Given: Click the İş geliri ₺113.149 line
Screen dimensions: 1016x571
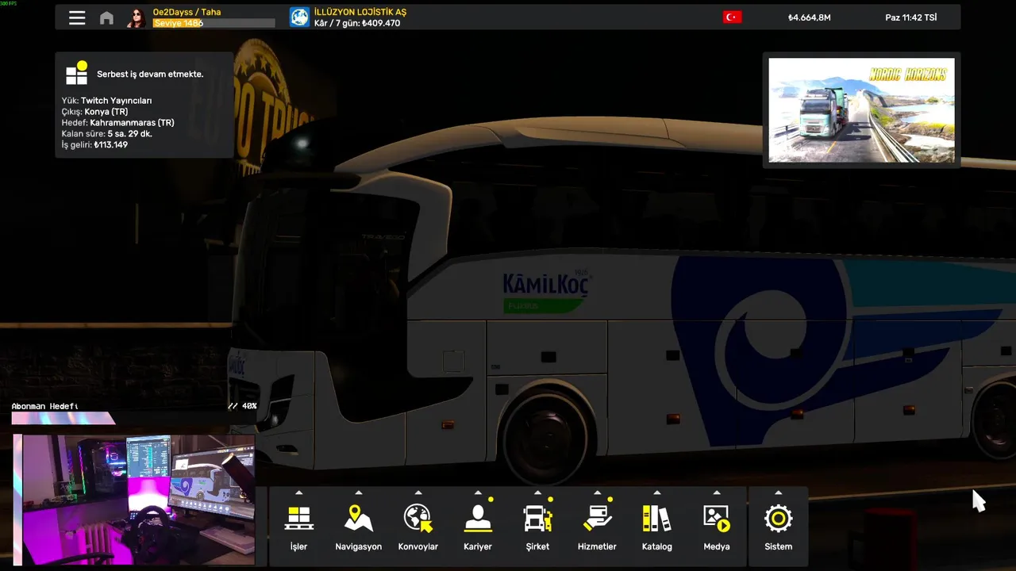Looking at the screenshot, I should pyautogui.click(x=94, y=145).
